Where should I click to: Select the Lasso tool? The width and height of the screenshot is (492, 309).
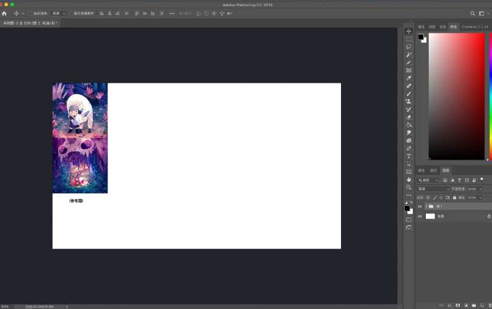(x=408, y=47)
